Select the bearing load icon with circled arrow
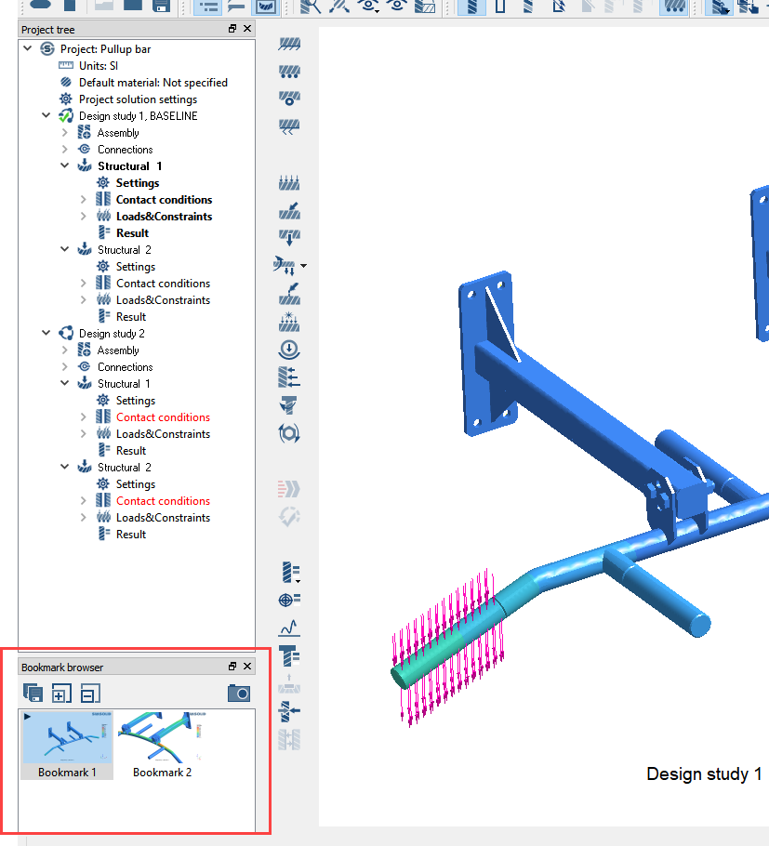The height and width of the screenshot is (846, 769). click(x=289, y=349)
